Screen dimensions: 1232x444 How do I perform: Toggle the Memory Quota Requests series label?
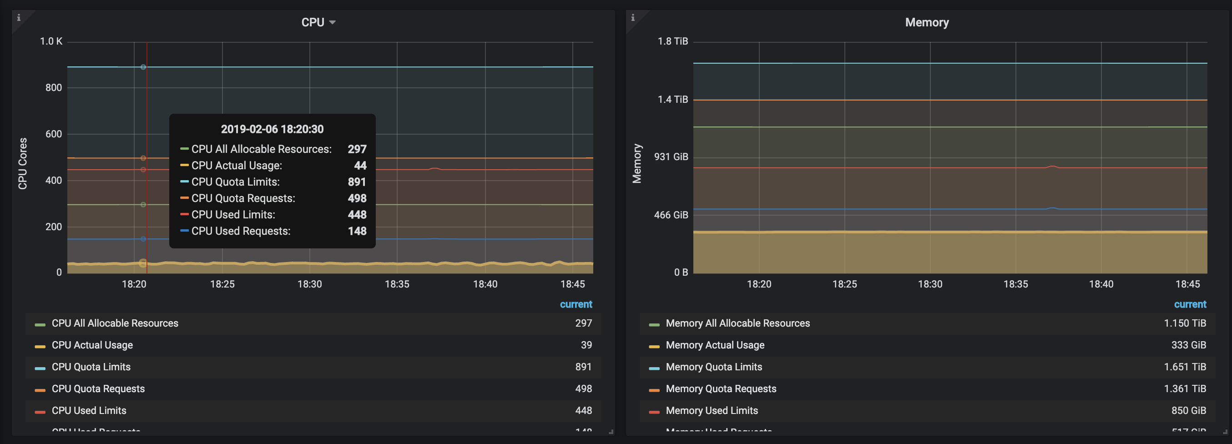tap(721, 389)
